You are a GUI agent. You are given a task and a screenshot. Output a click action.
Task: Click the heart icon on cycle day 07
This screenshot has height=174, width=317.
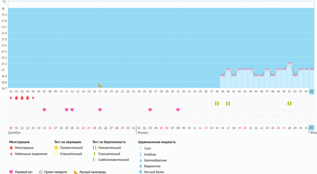[x=44, y=110]
